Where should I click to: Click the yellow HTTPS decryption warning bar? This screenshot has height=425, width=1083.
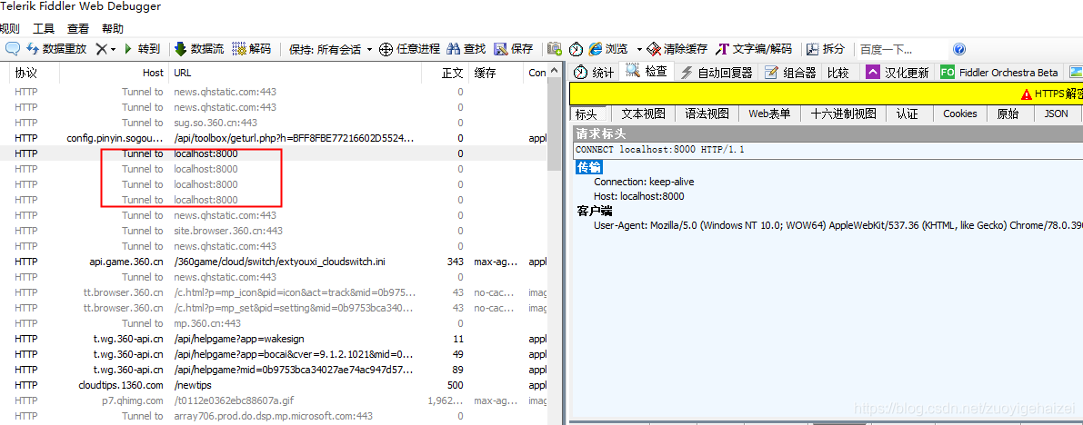point(826,94)
